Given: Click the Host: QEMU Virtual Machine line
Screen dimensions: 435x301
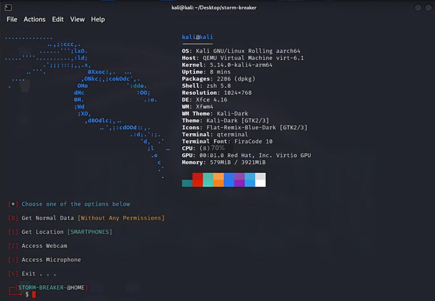Looking at the screenshot, I should tap(243, 58).
